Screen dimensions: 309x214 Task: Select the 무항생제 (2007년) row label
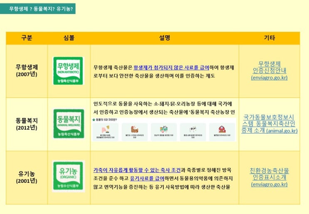[27, 71]
